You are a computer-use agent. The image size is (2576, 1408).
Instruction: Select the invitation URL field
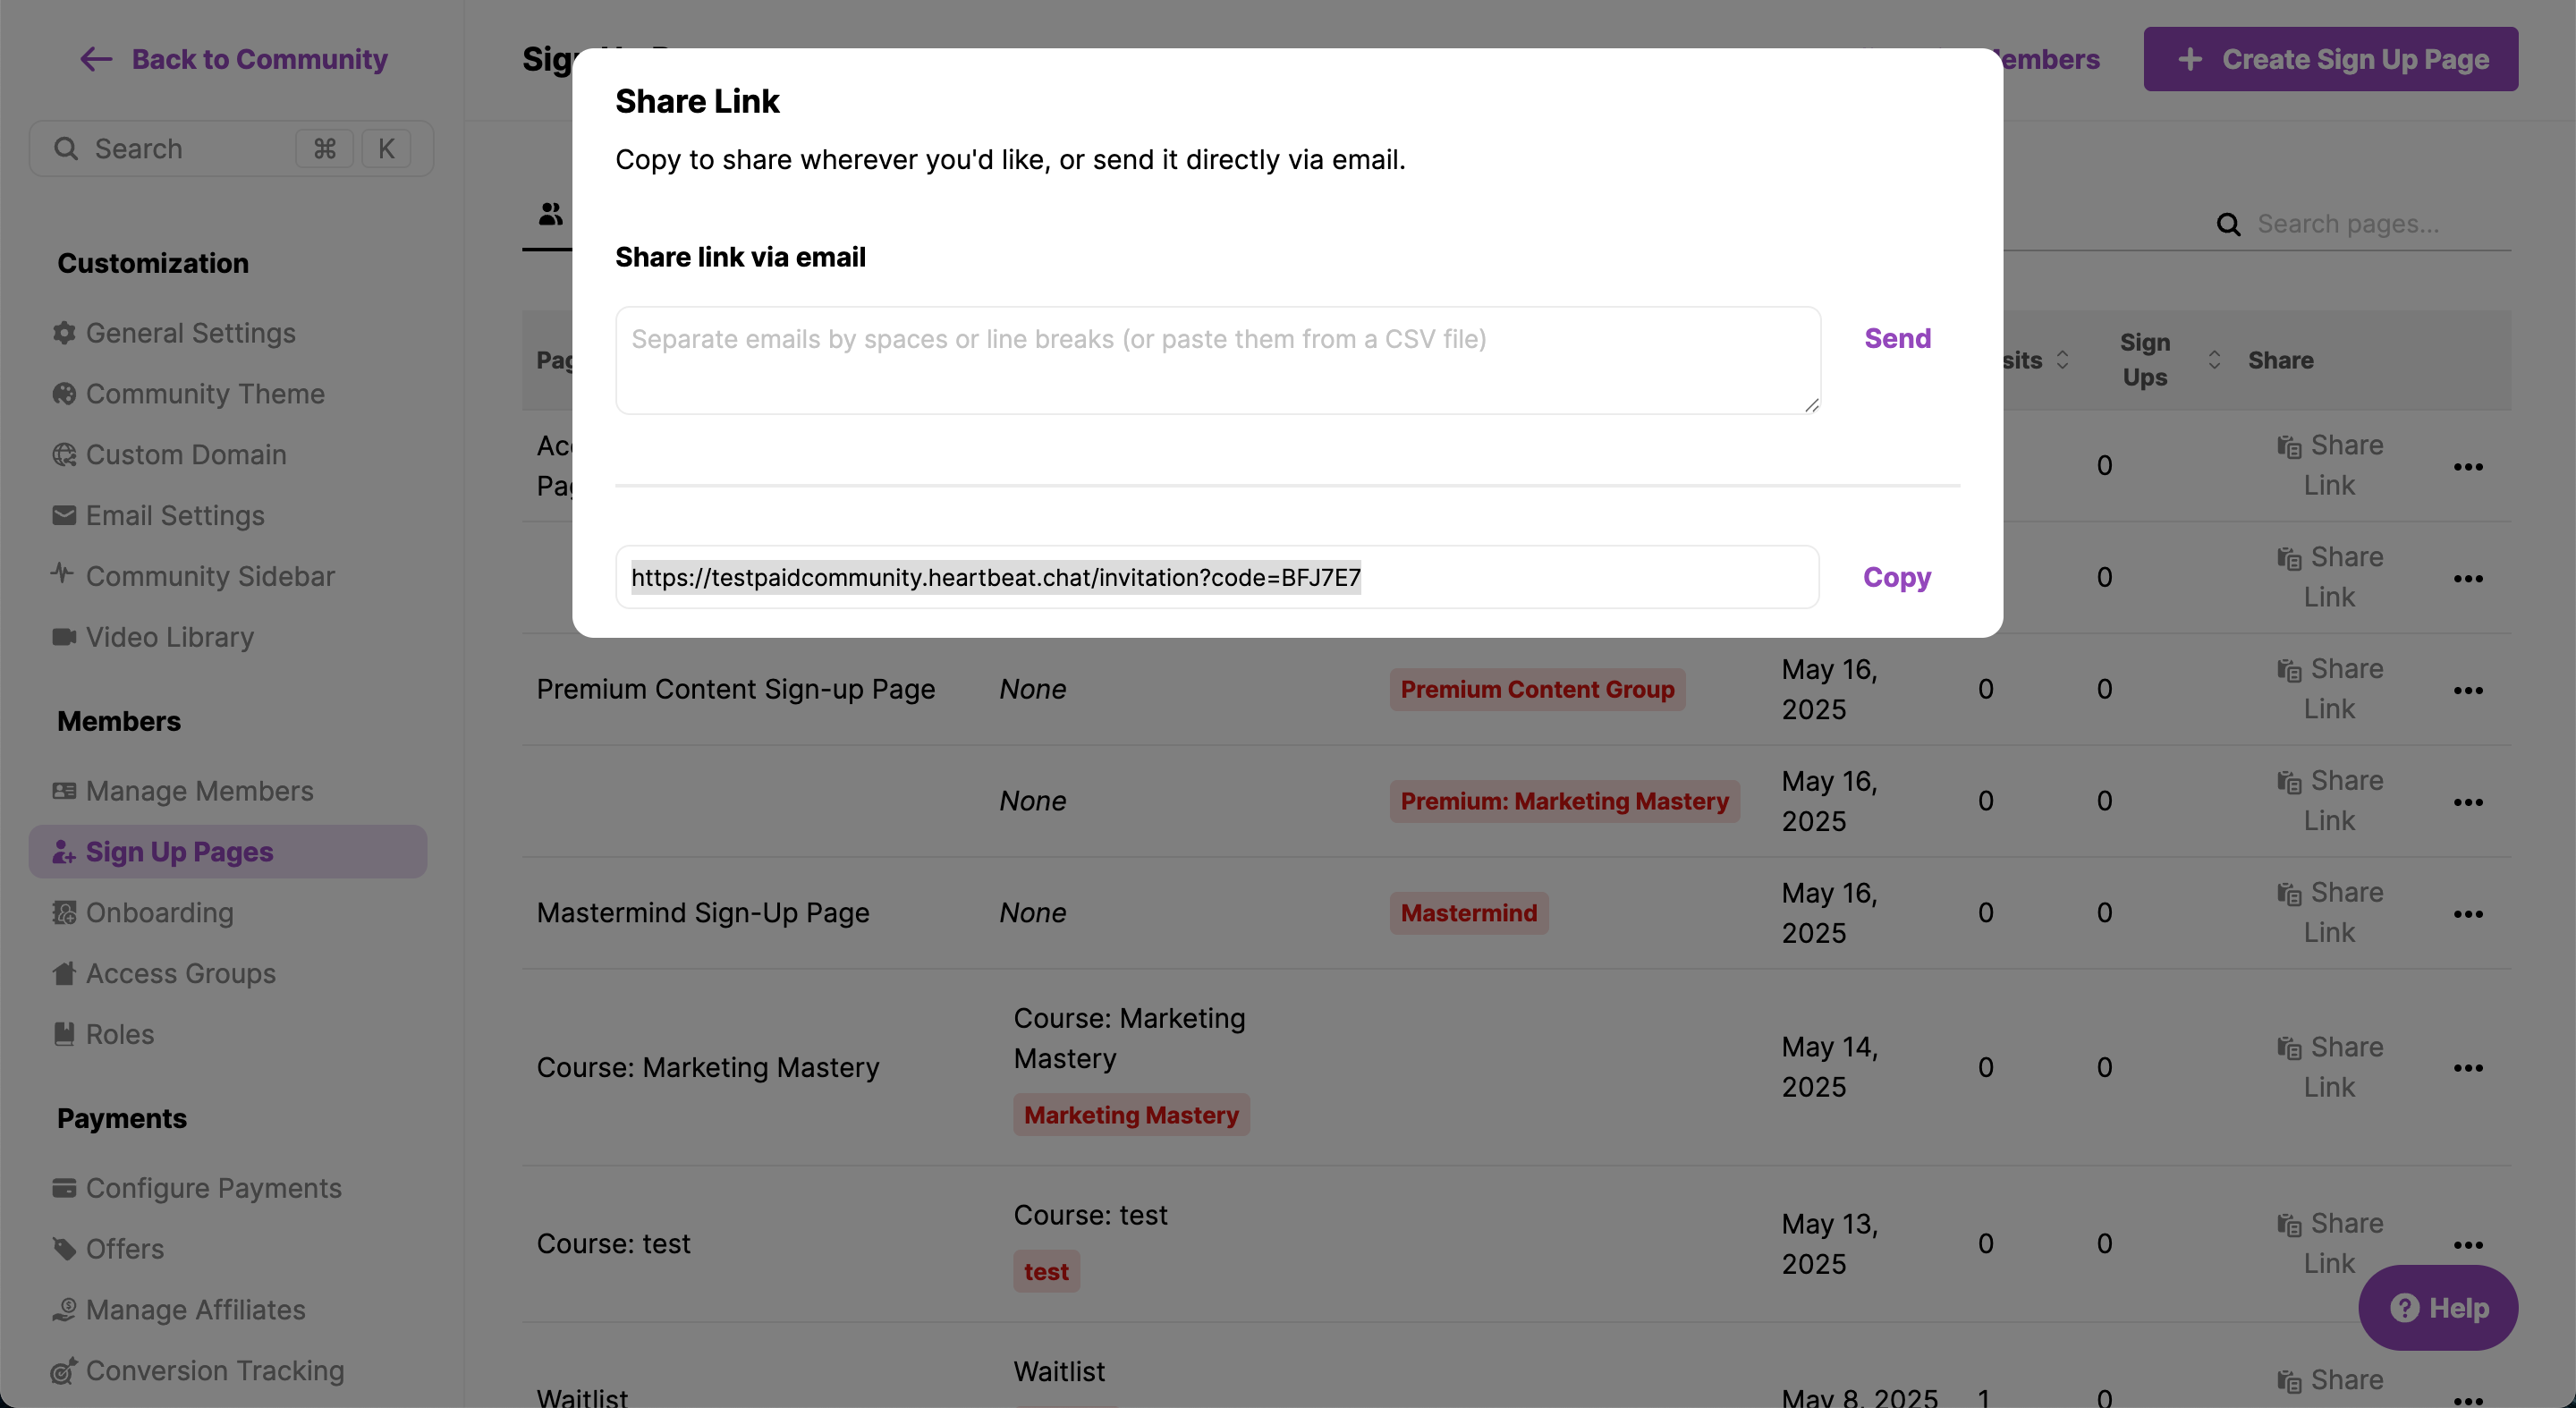pyautogui.click(x=1216, y=577)
